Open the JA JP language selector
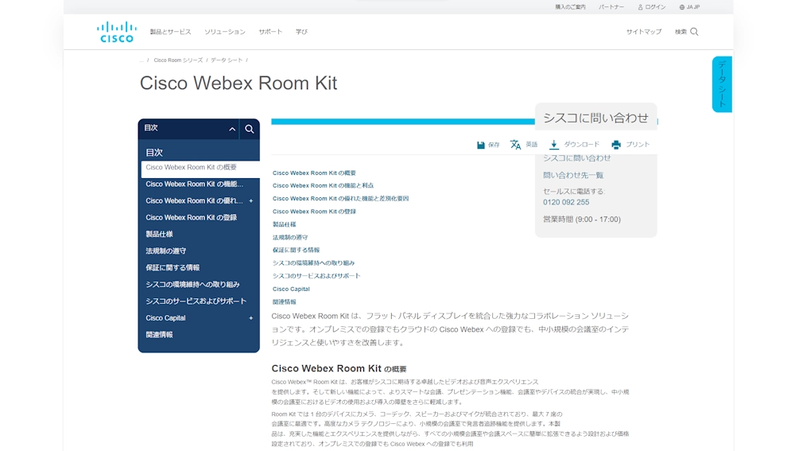 [x=689, y=7]
